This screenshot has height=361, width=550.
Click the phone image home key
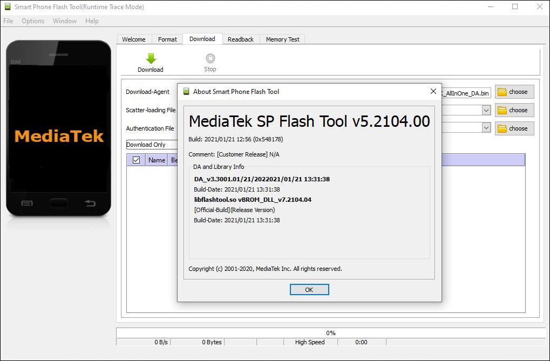(x=59, y=203)
